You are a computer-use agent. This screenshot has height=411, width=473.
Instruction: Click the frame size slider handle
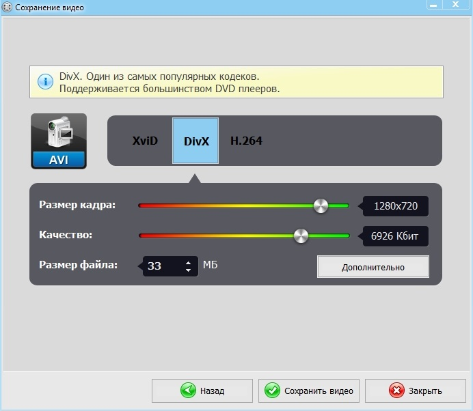pyautogui.click(x=321, y=205)
